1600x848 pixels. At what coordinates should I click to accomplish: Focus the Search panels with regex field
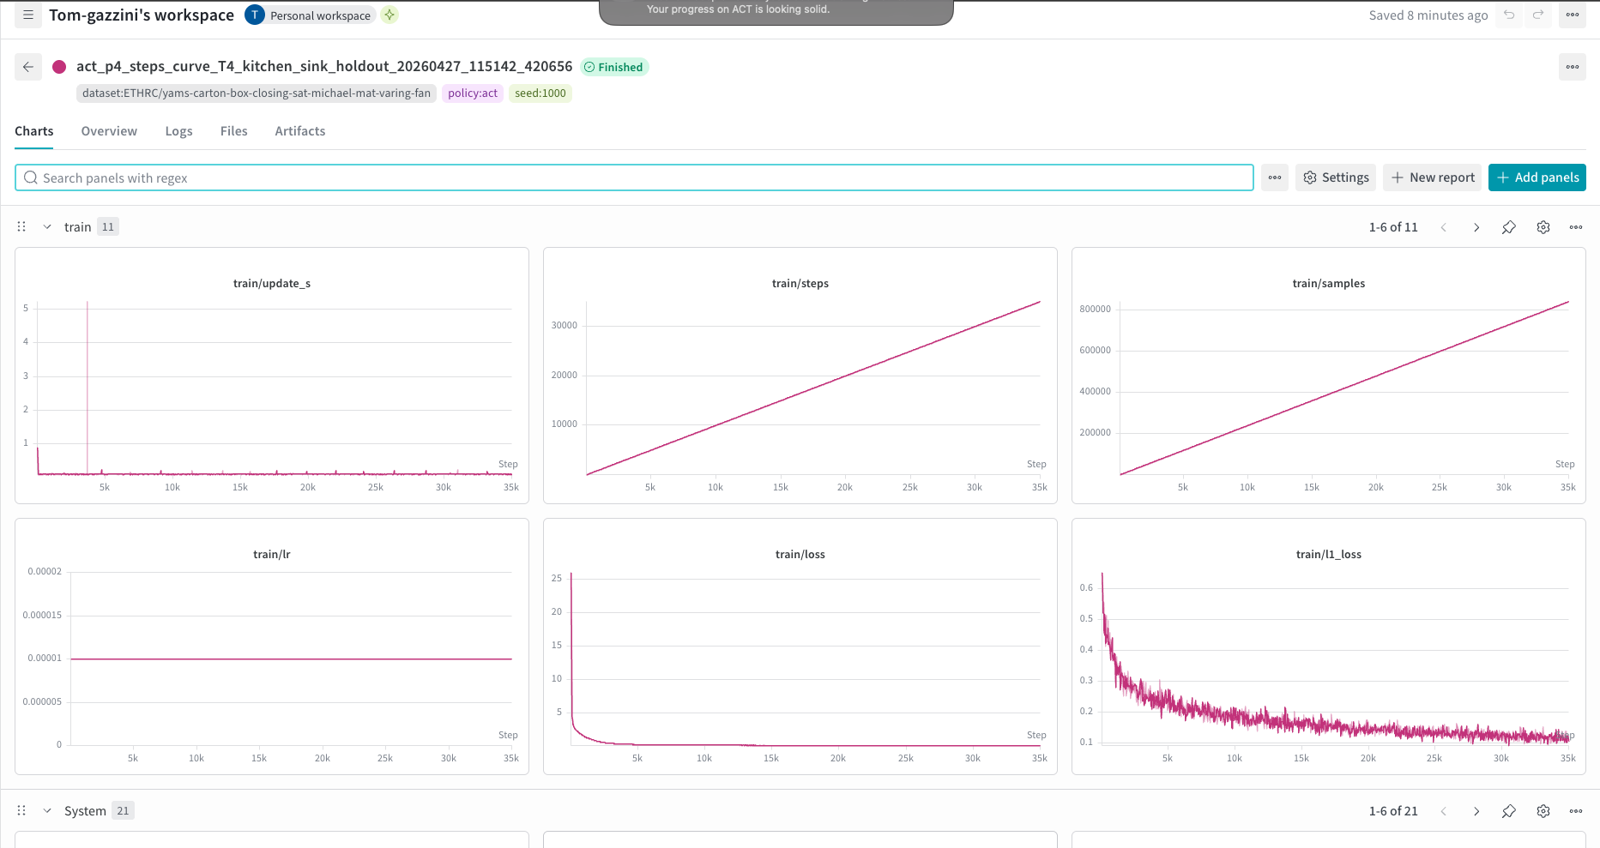(634, 177)
